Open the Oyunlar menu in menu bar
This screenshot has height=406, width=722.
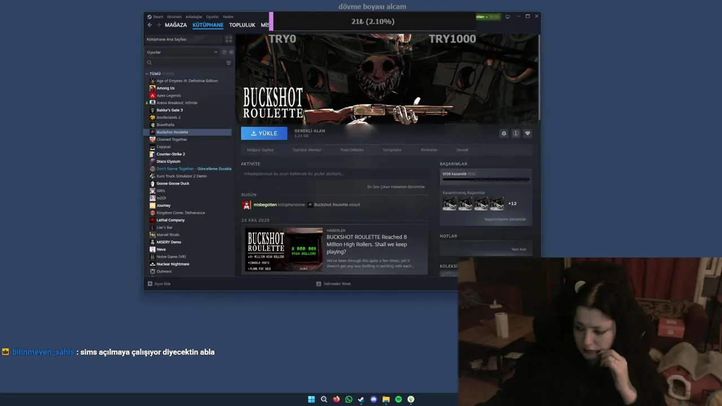212,16
